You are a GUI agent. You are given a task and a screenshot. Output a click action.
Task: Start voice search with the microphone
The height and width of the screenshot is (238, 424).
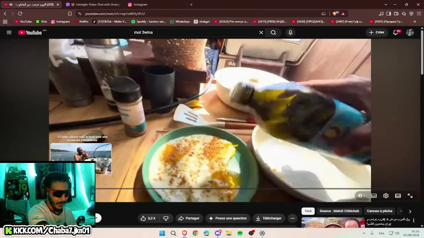(291, 32)
